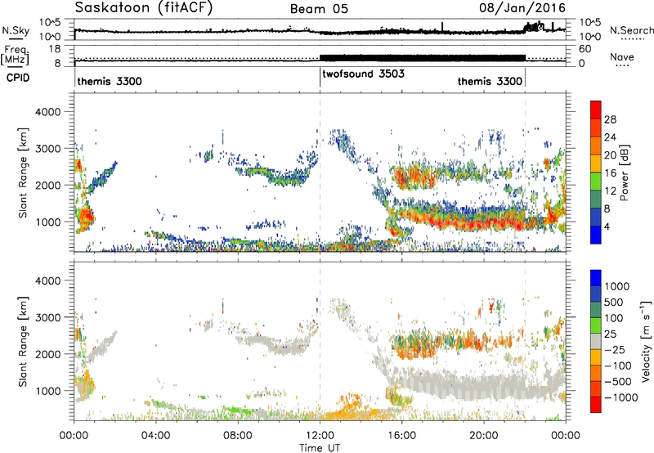Screen dimensions: 654x453
Task: Click the "24" tick on Power colorbar
Action: pos(610,137)
